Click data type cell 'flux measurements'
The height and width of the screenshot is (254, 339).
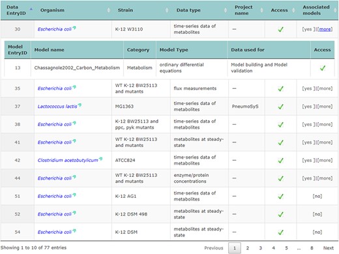pos(199,89)
